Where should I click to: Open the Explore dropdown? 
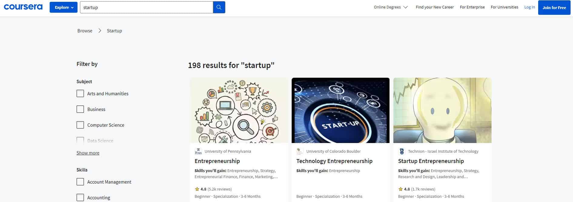[63, 7]
